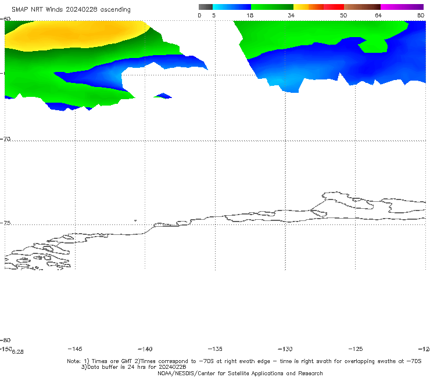The width and height of the screenshot is (430, 377).
Task: Click the 'Note: 1) Times are GMT' footnote line
Action: [x=244, y=361]
